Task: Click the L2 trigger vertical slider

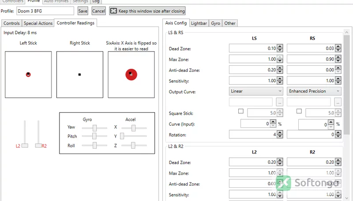Action: click(x=25, y=134)
